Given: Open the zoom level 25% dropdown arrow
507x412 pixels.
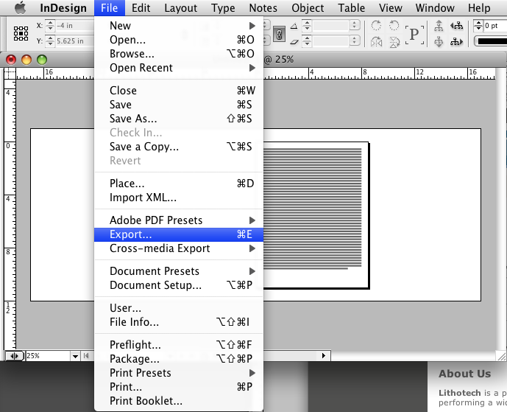Looking at the screenshot, I should (75, 356).
